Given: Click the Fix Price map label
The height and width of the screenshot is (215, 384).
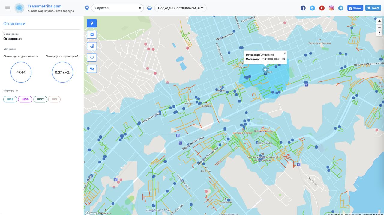Looking at the screenshot, I should click(206, 171).
